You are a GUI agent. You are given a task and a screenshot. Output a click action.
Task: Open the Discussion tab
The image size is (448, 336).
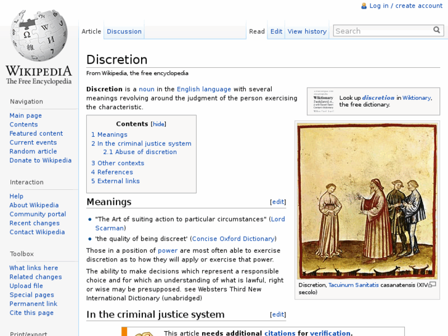coord(124,31)
